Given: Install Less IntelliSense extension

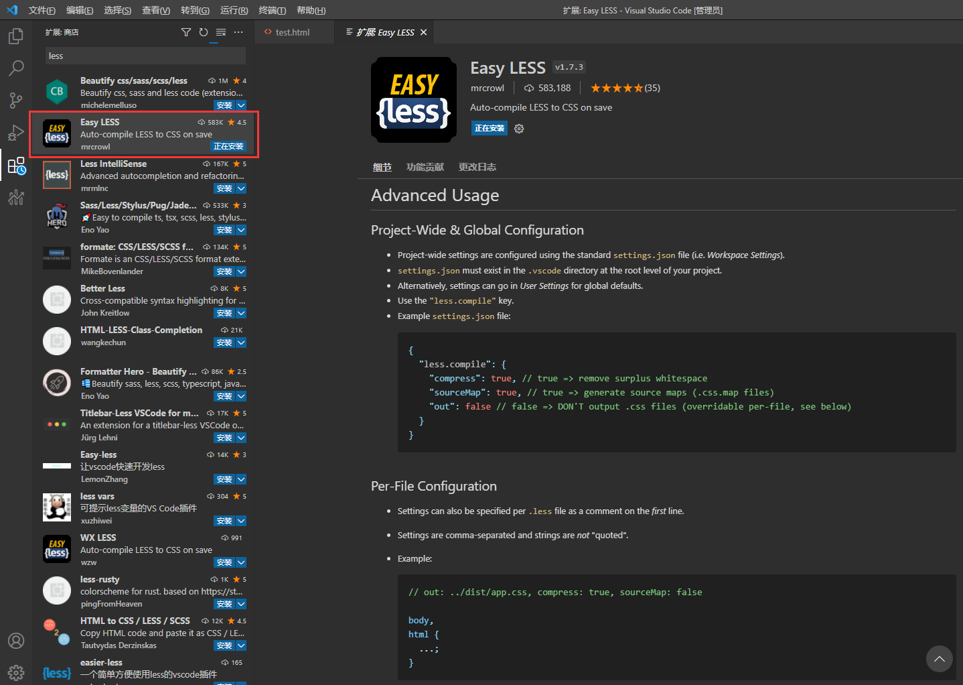Looking at the screenshot, I should click(224, 188).
